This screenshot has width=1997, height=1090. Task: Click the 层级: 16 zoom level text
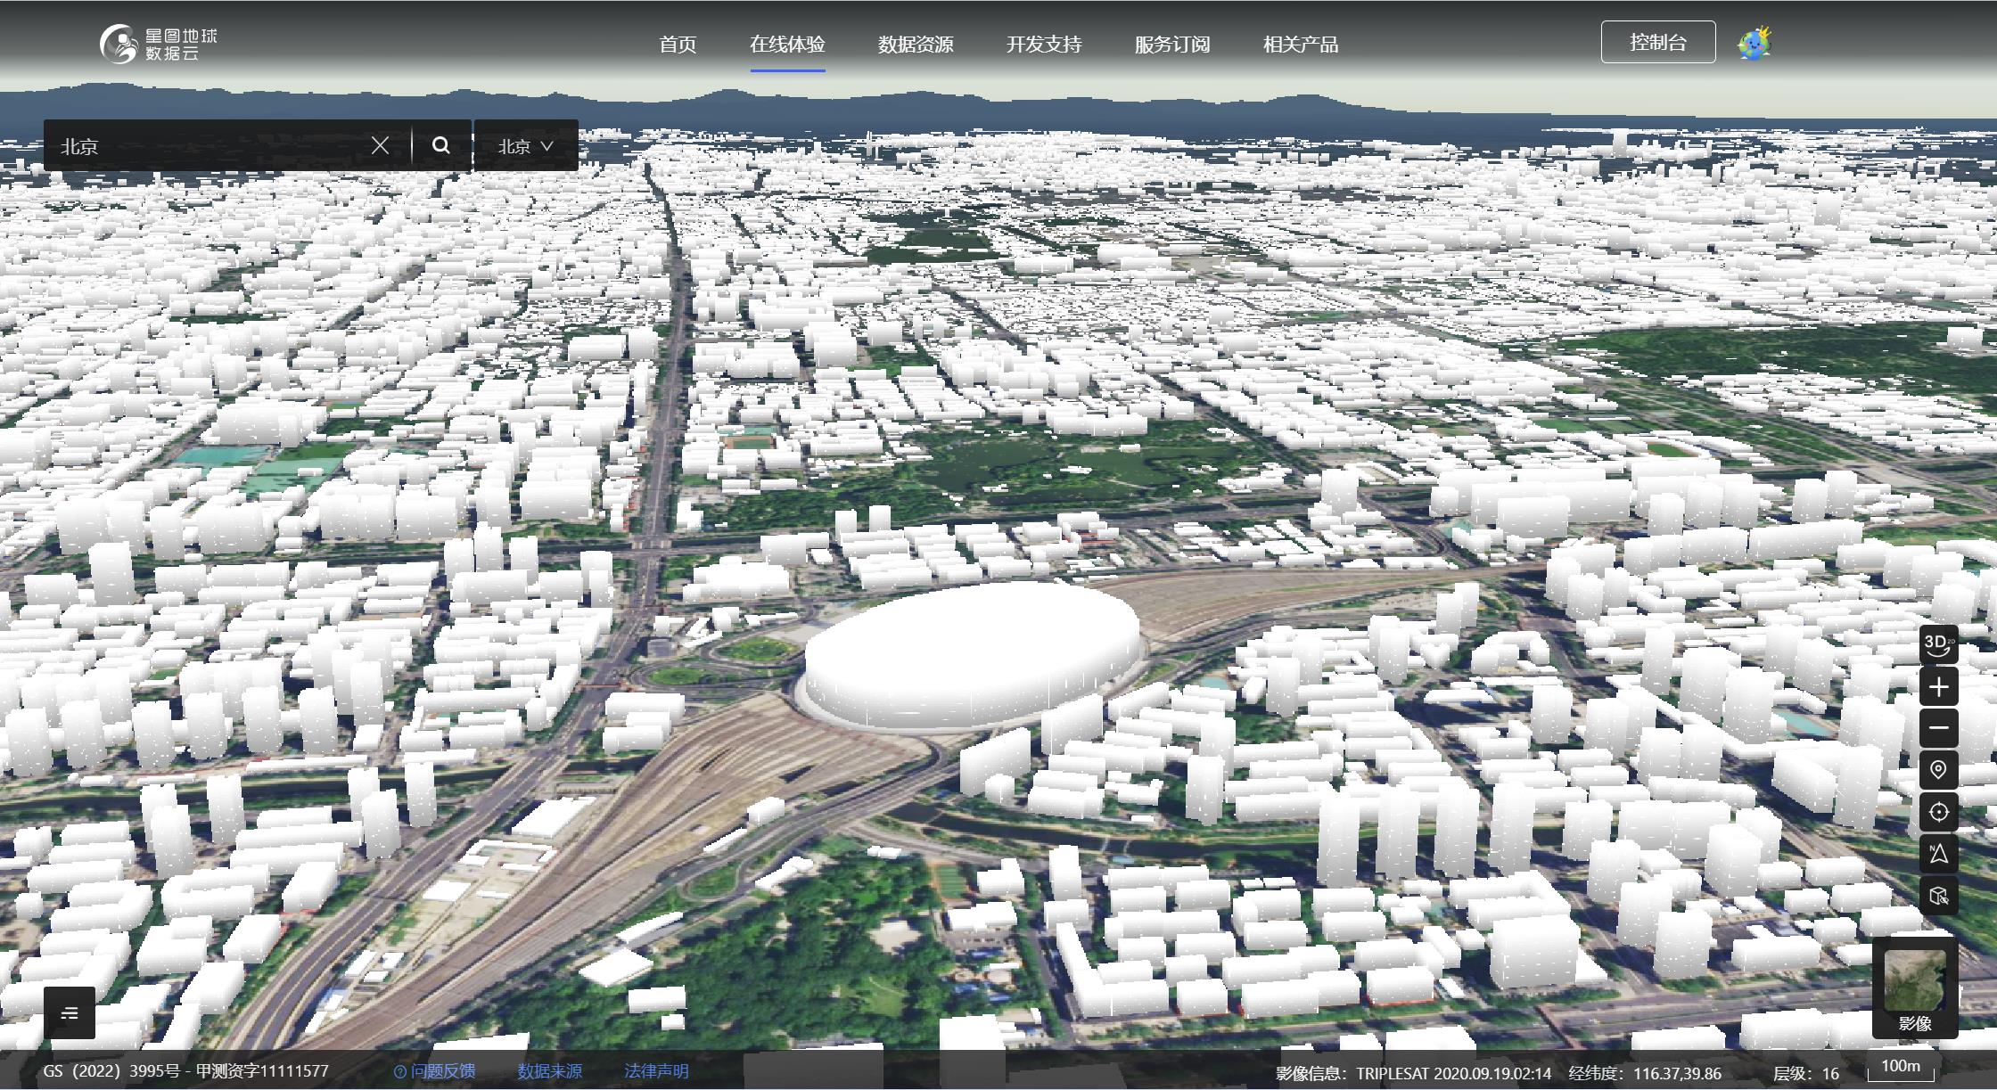pos(1805,1073)
